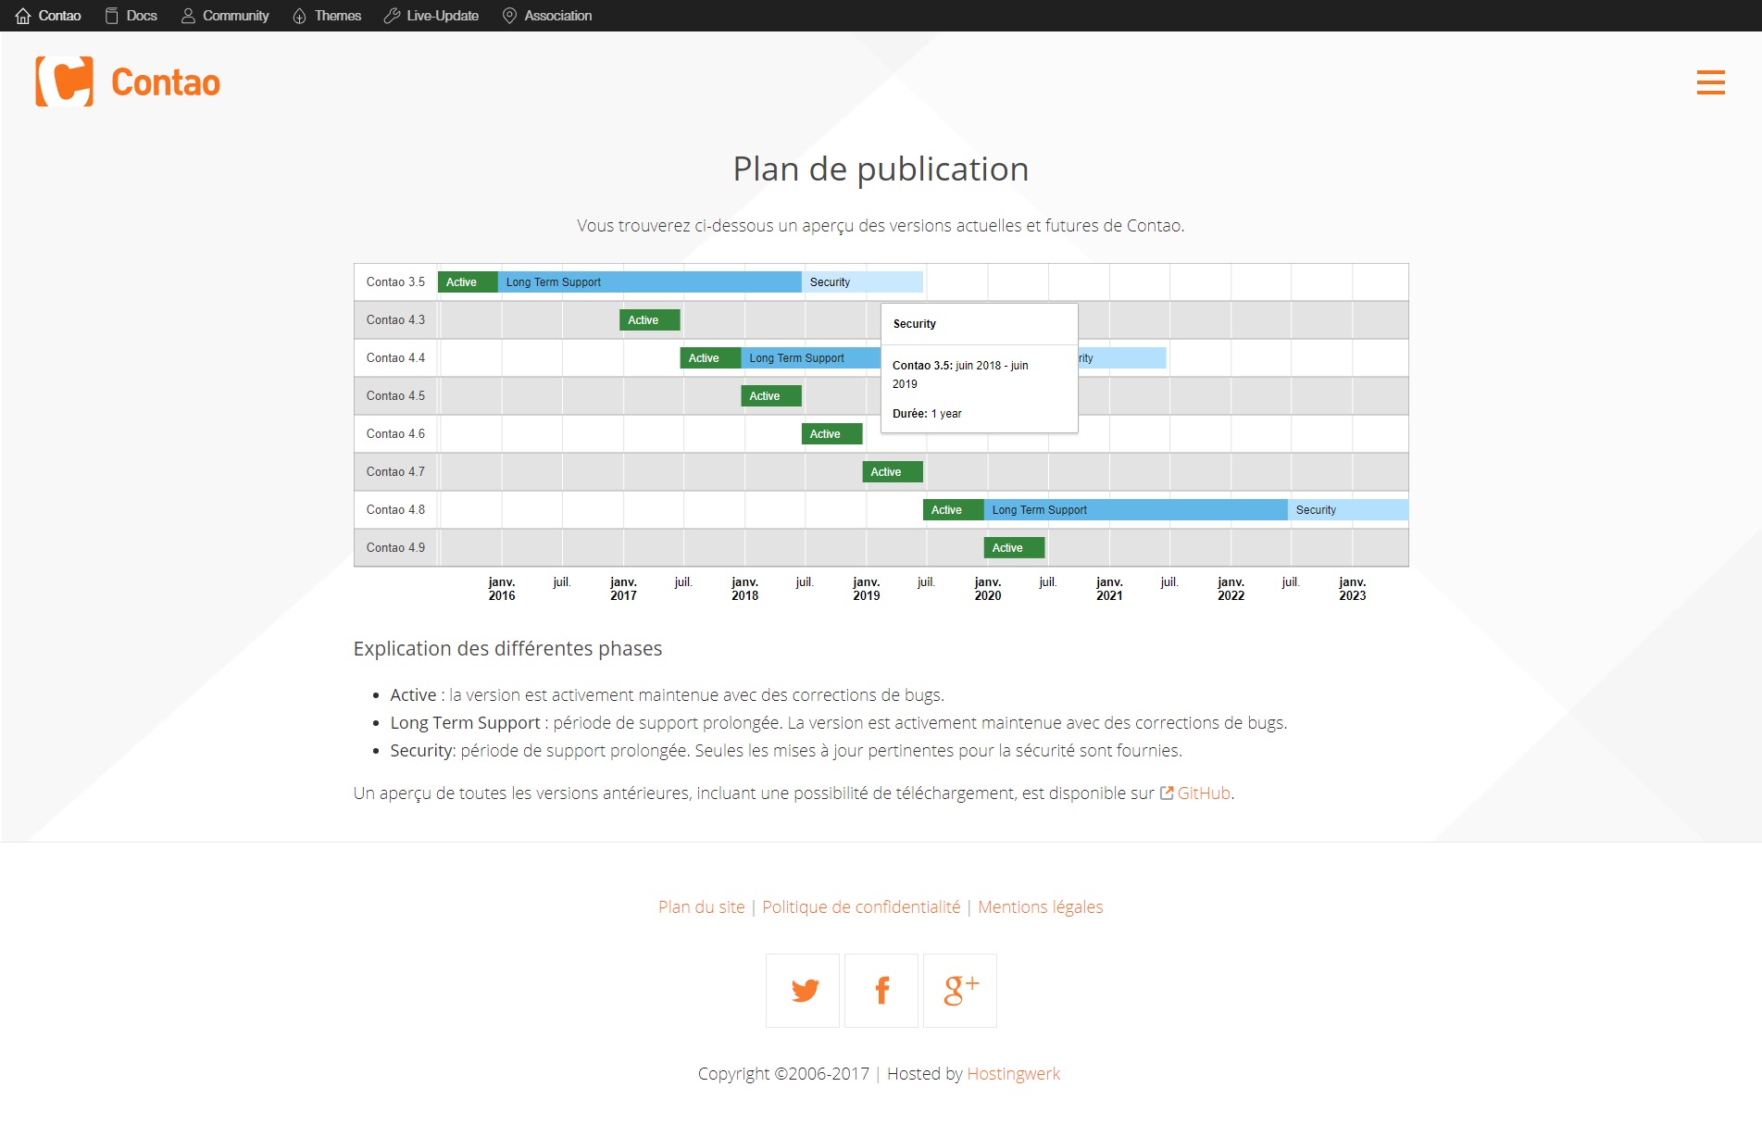This screenshot has height=1137, width=1762.
Task: Follow the GitHub link
Action: click(1204, 793)
